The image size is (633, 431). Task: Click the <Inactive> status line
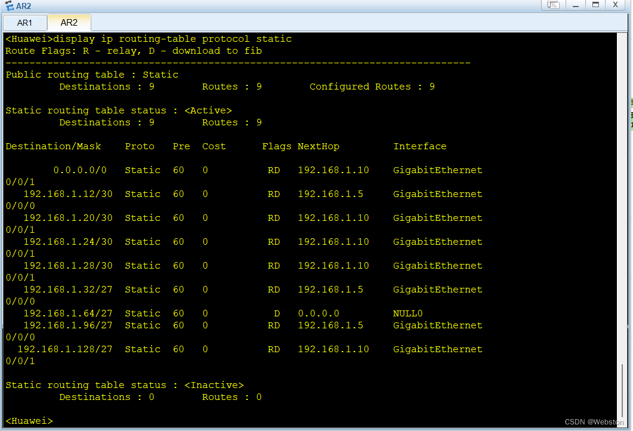pyautogui.click(x=125, y=385)
